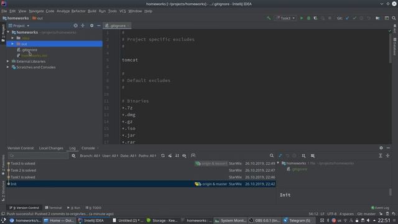Select the .gitignore file in project tree
This screenshot has height=224, width=398.
29,50
